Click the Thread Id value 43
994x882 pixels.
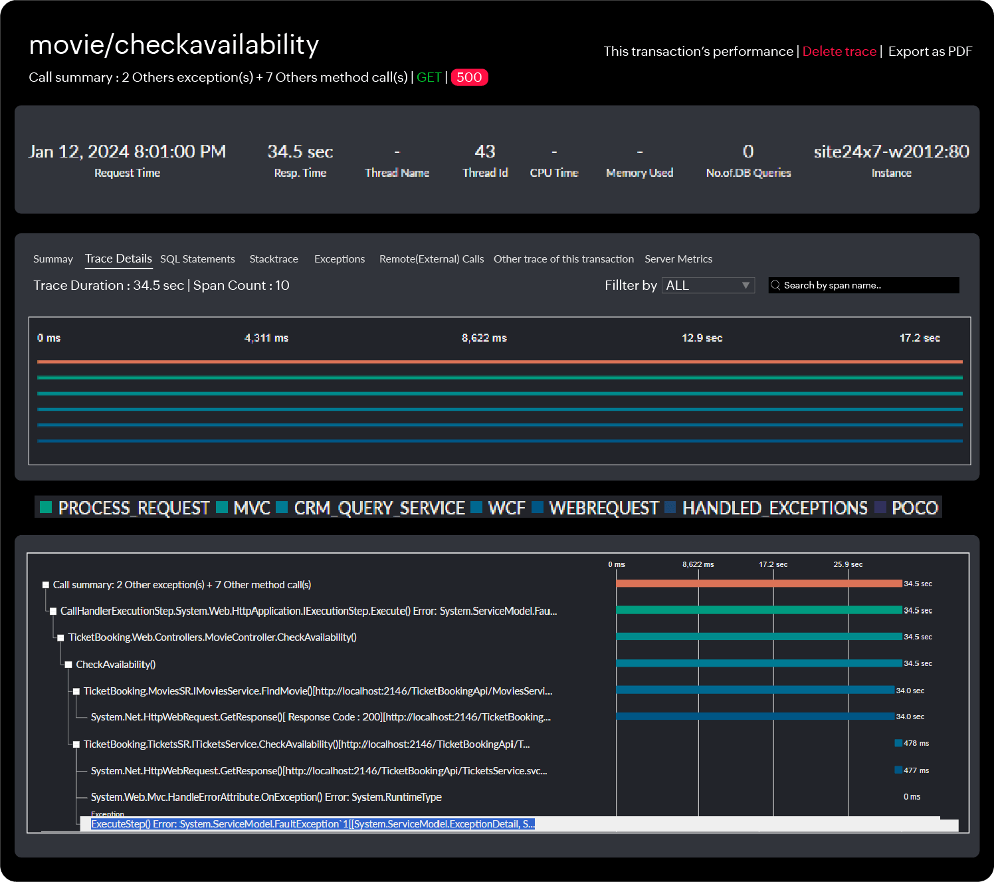485,152
